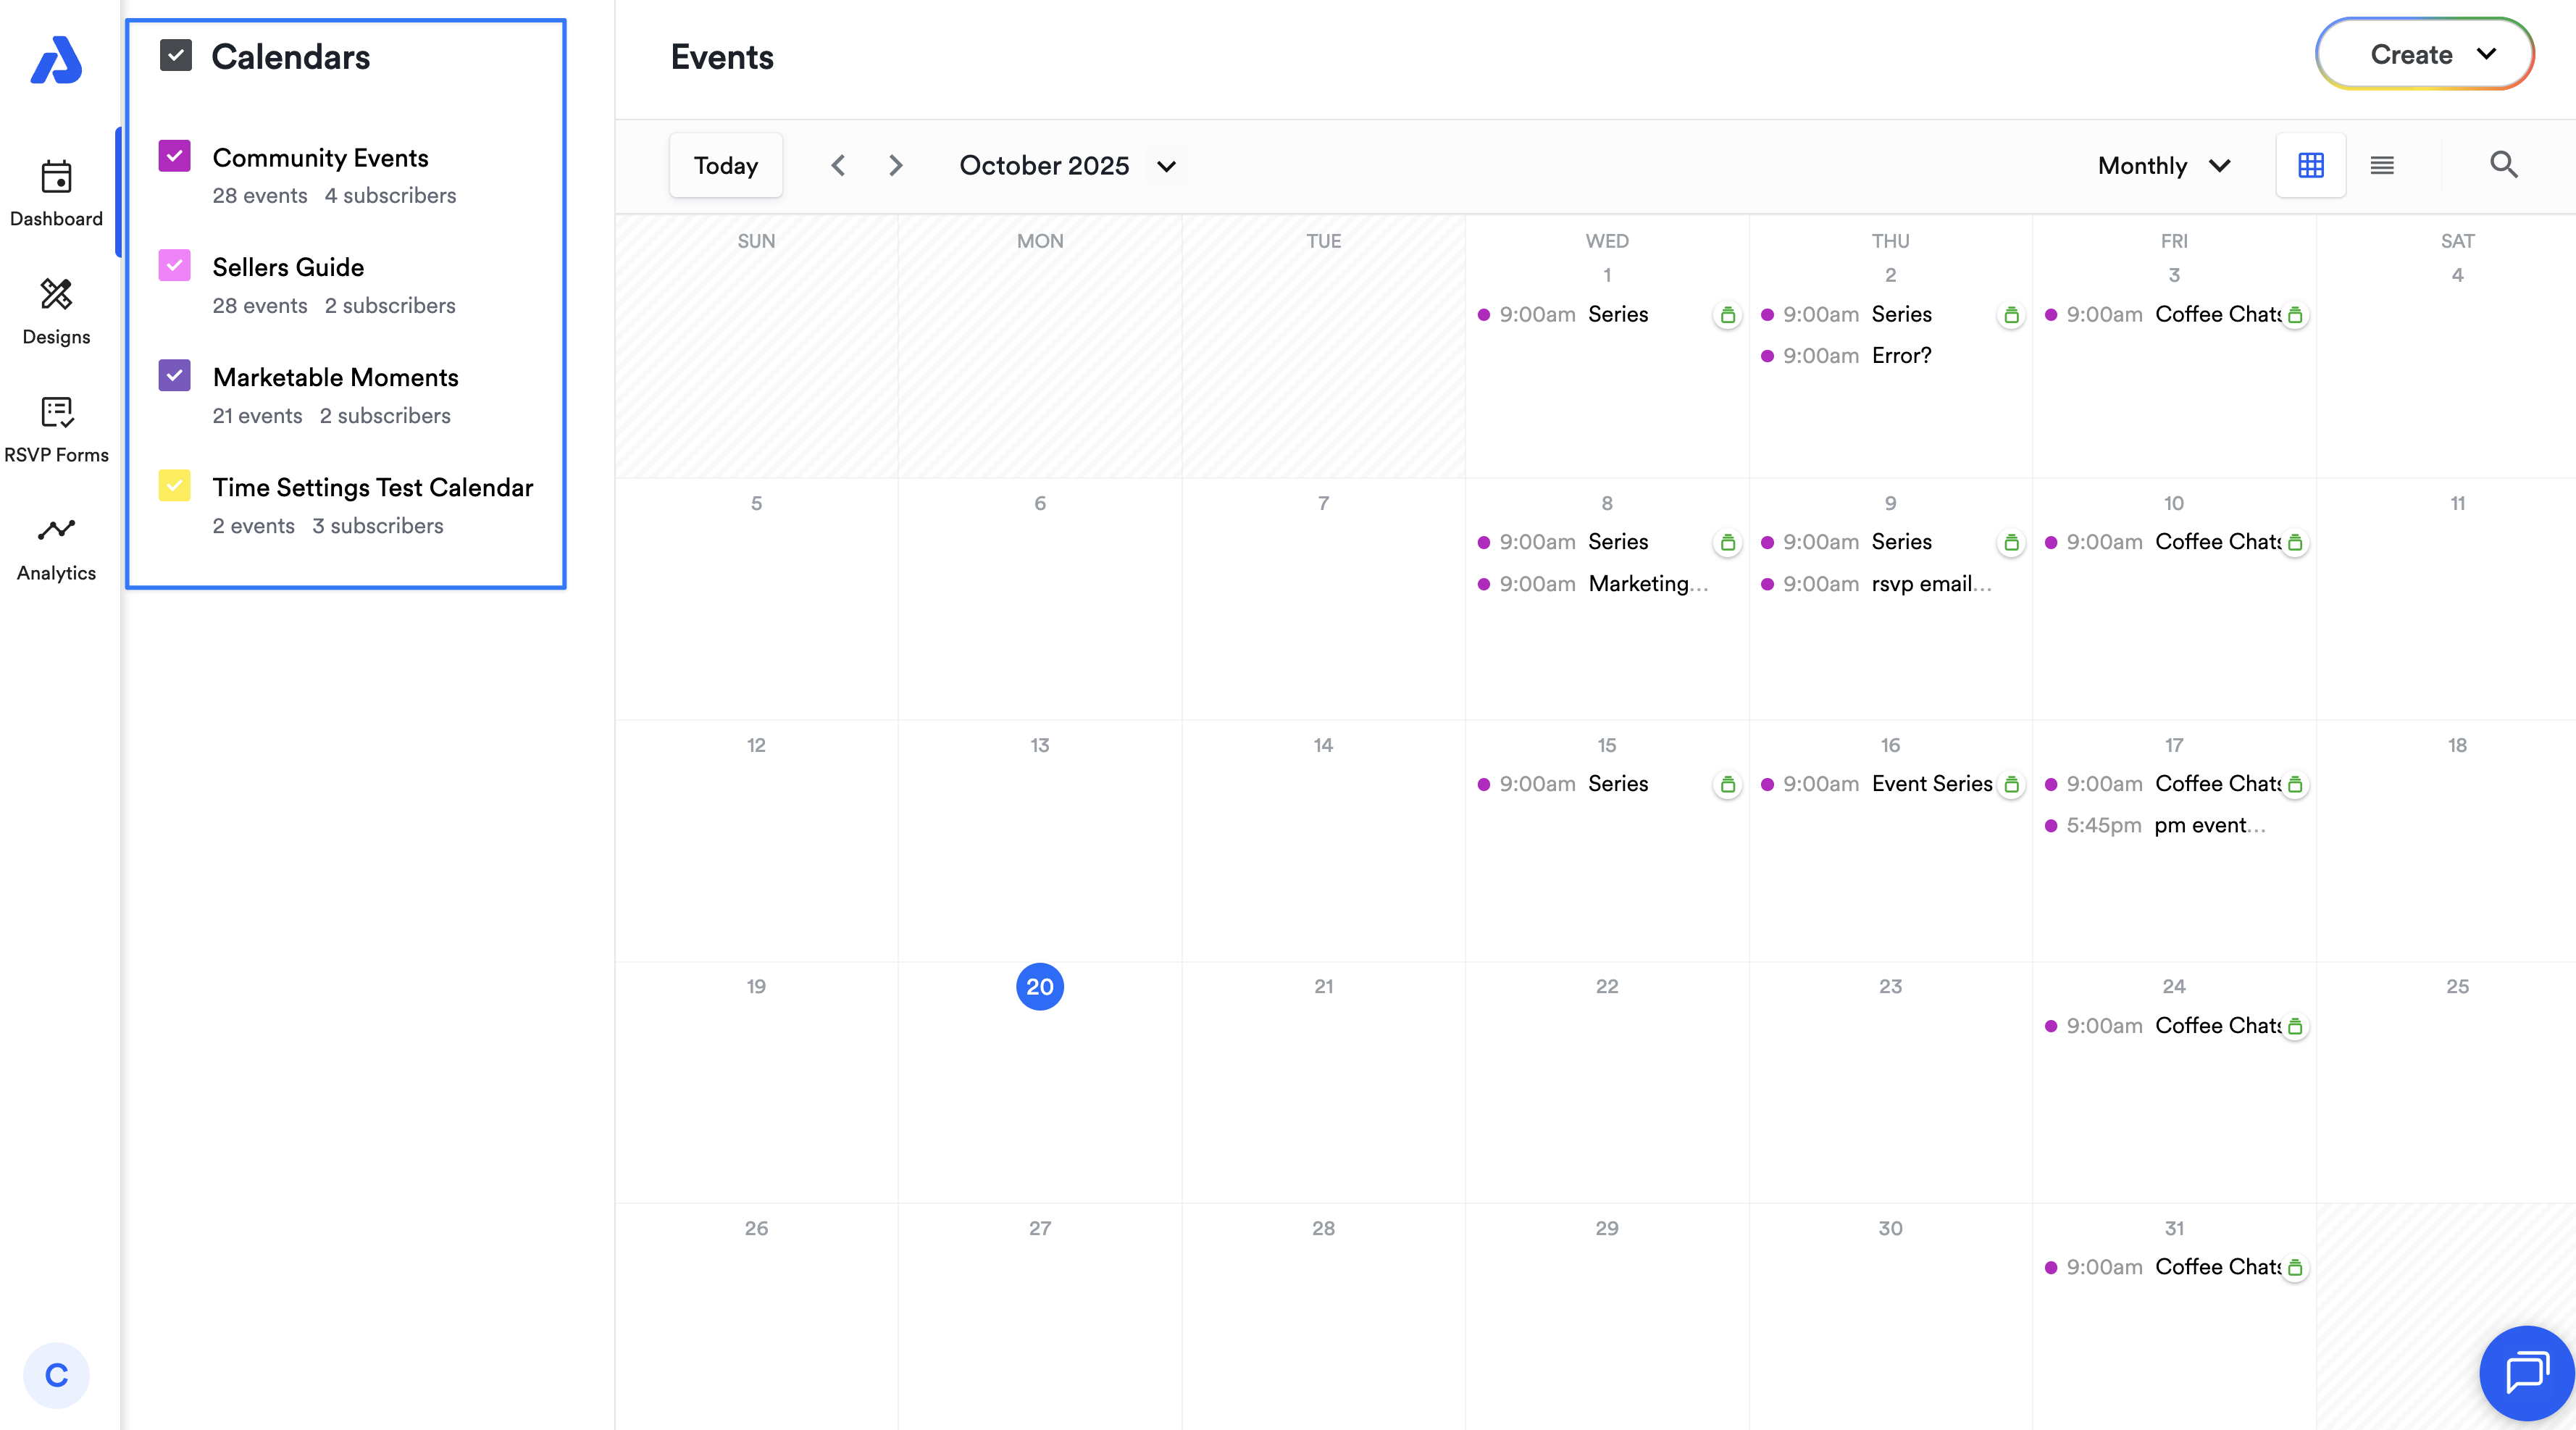The height and width of the screenshot is (1430, 2576).
Task: Go to previous month arrow
Action: tap(838, 165)
